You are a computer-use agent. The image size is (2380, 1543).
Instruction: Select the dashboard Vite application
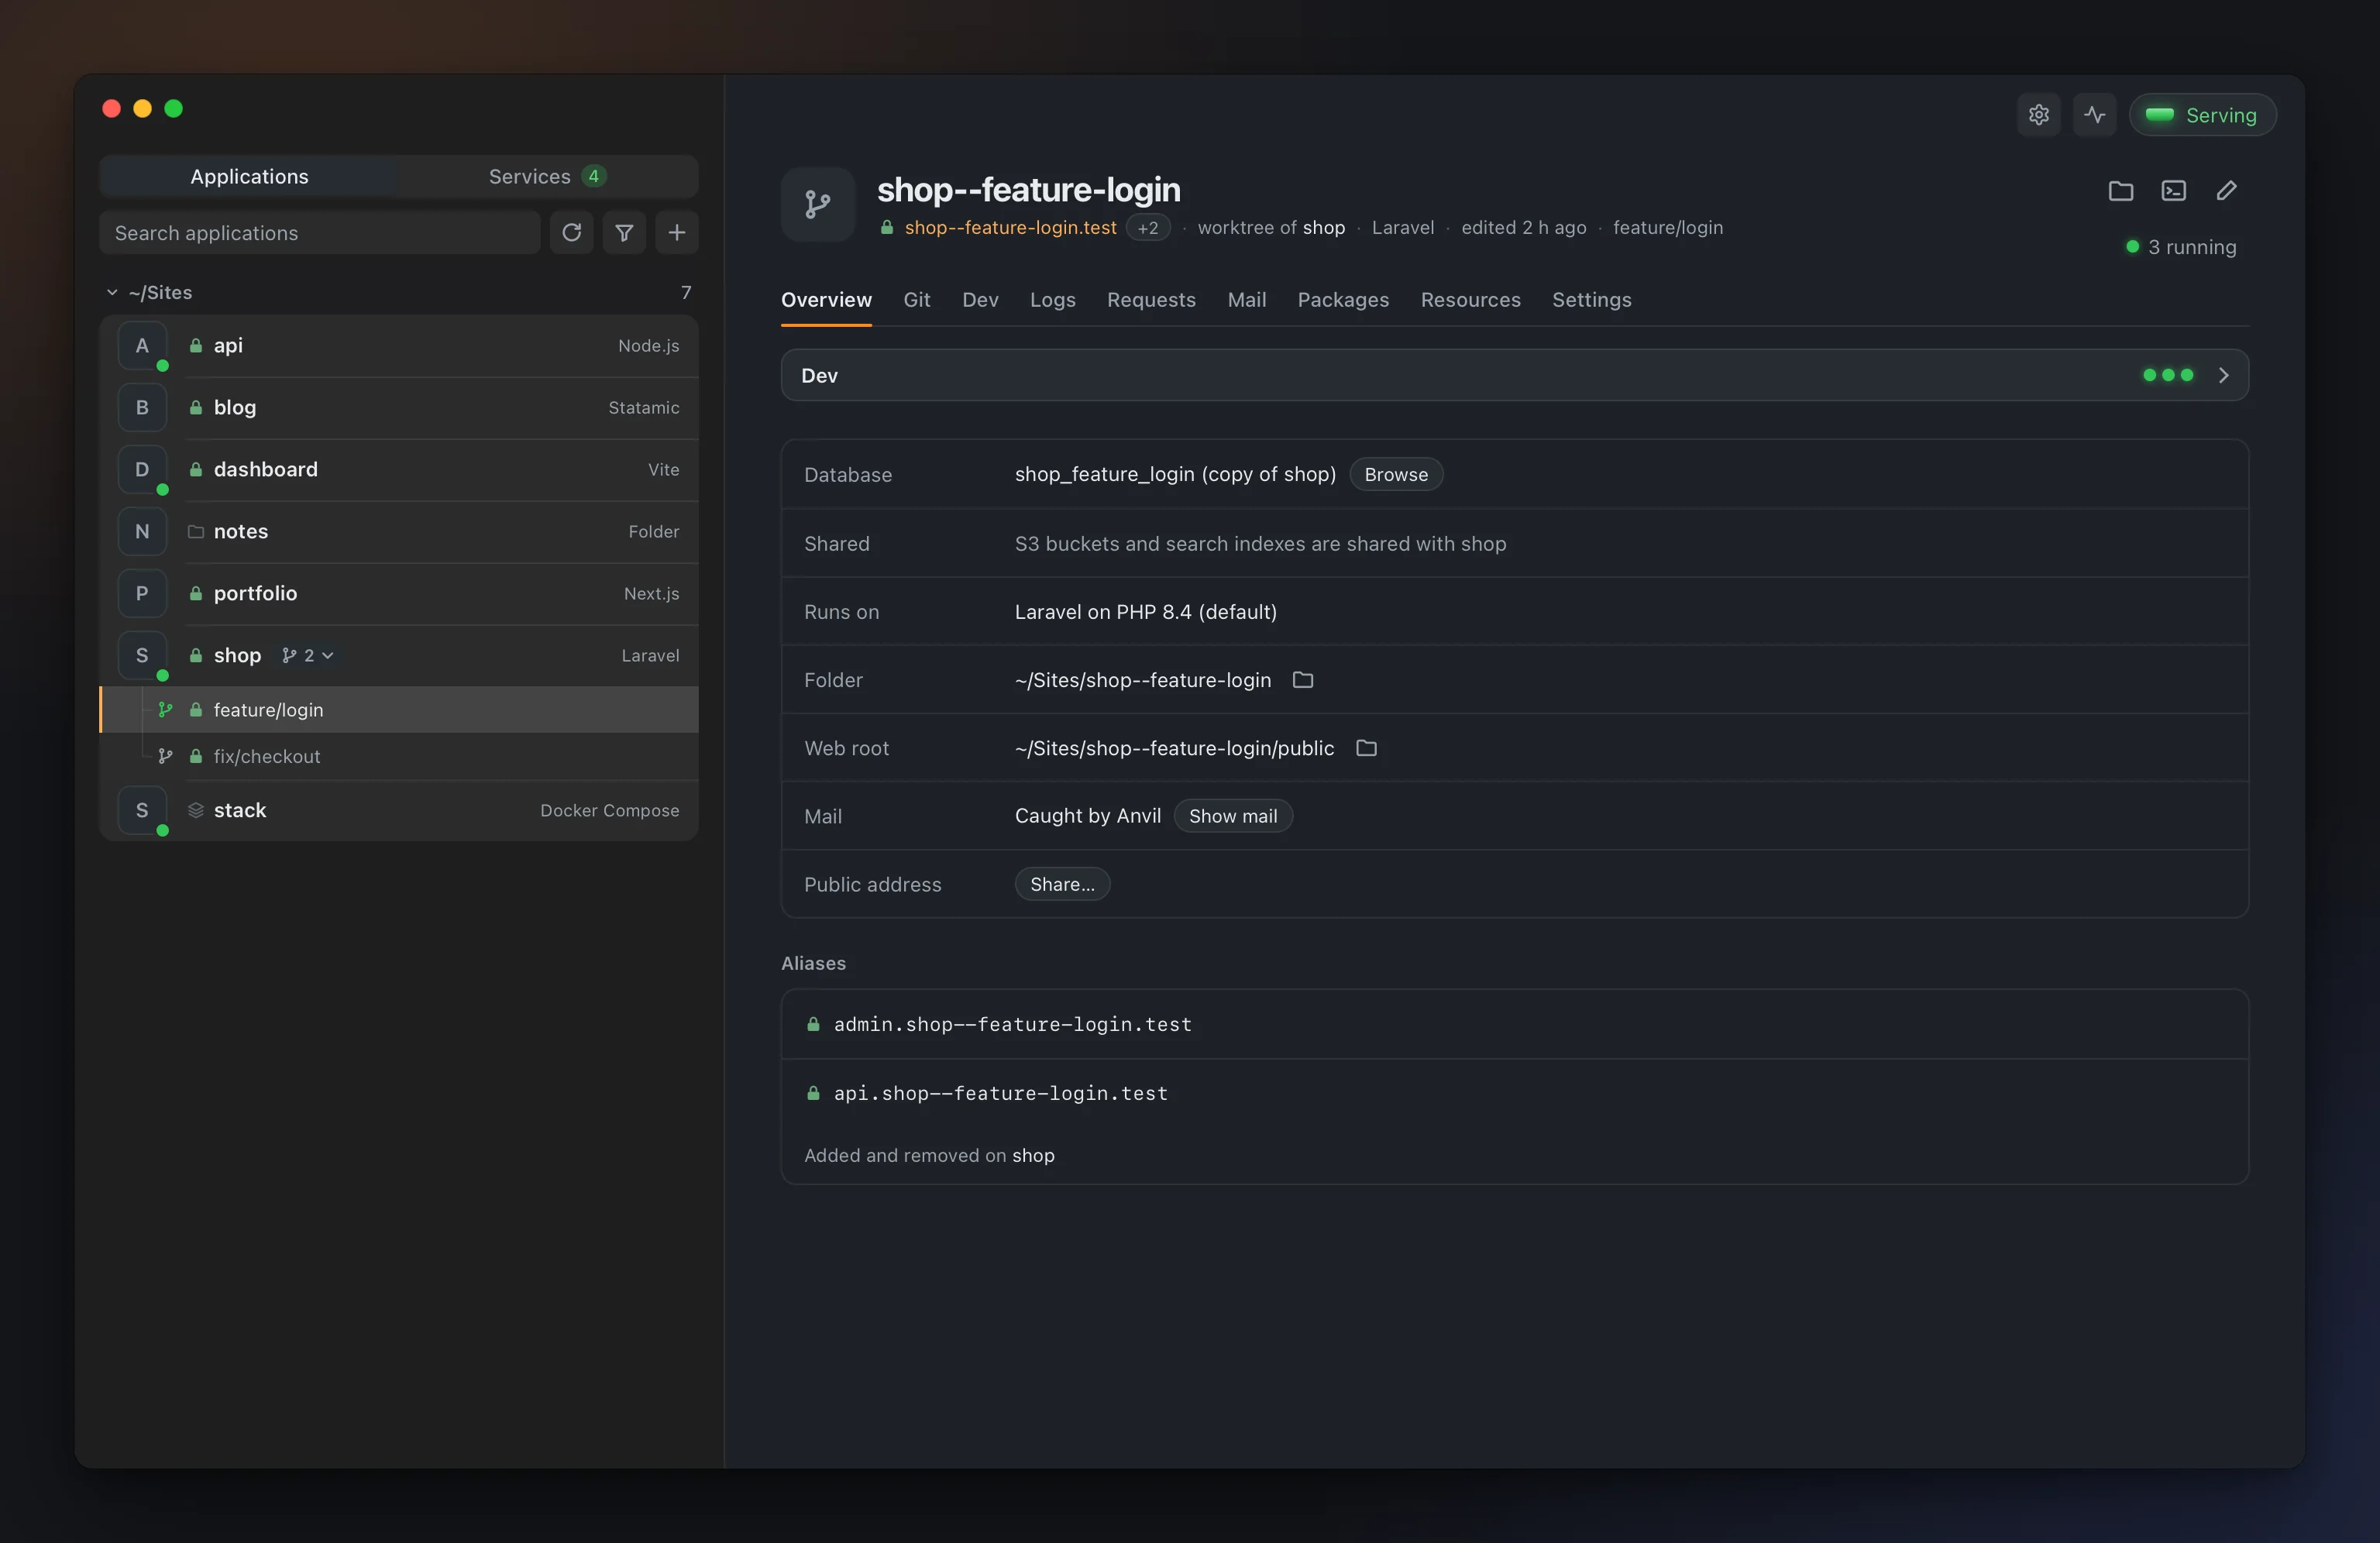point(399,470)
